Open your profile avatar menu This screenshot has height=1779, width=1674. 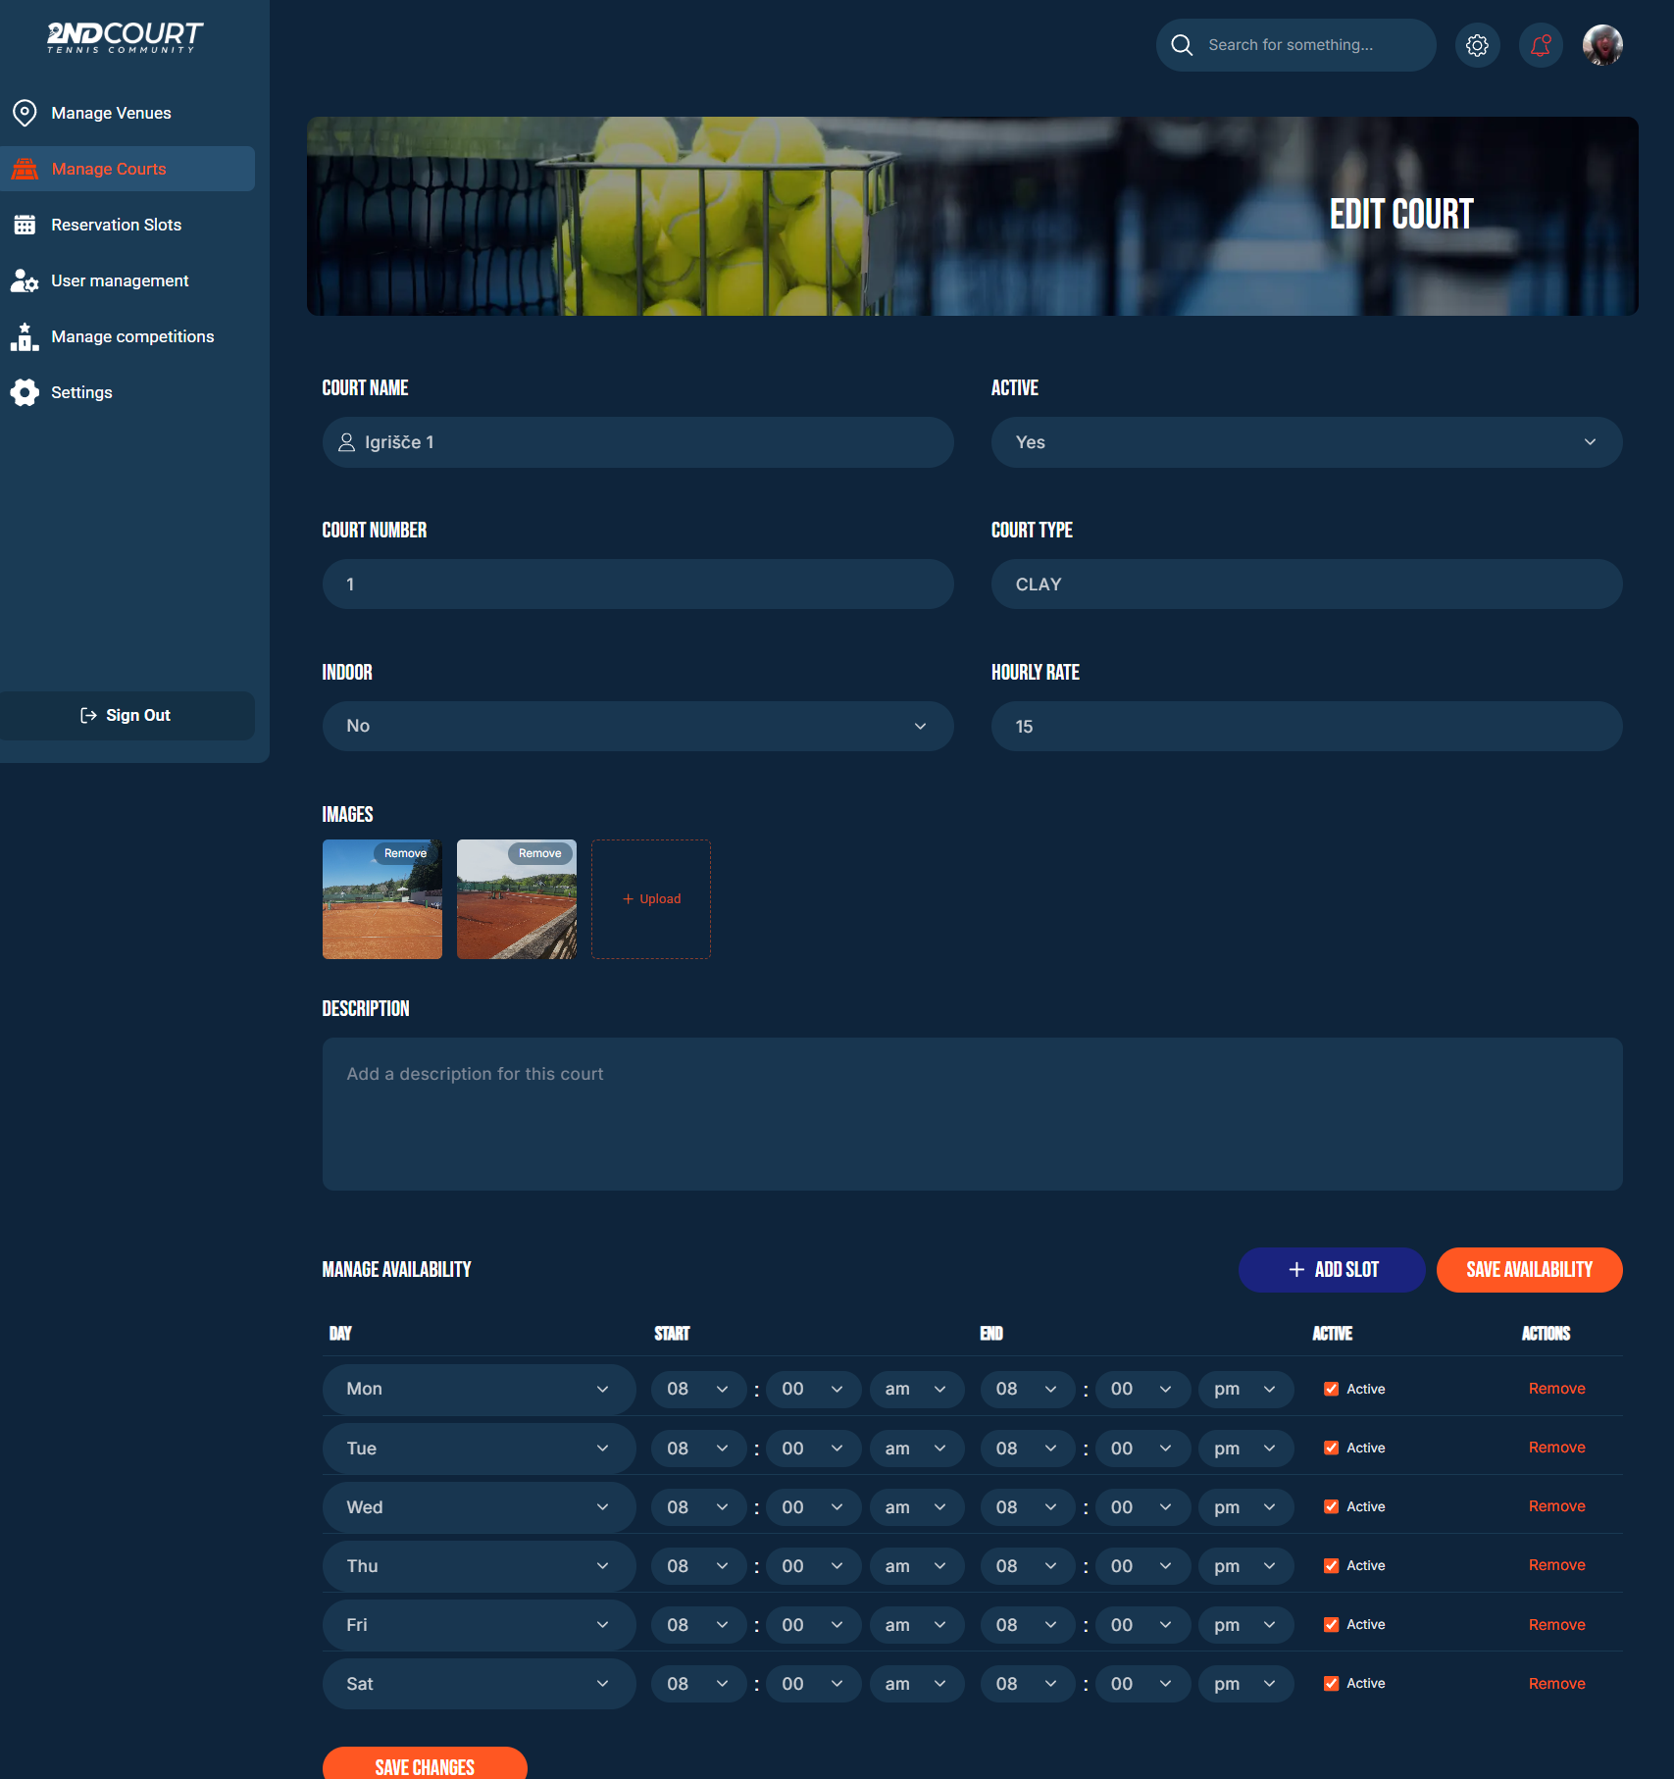tap(1603, 44)
